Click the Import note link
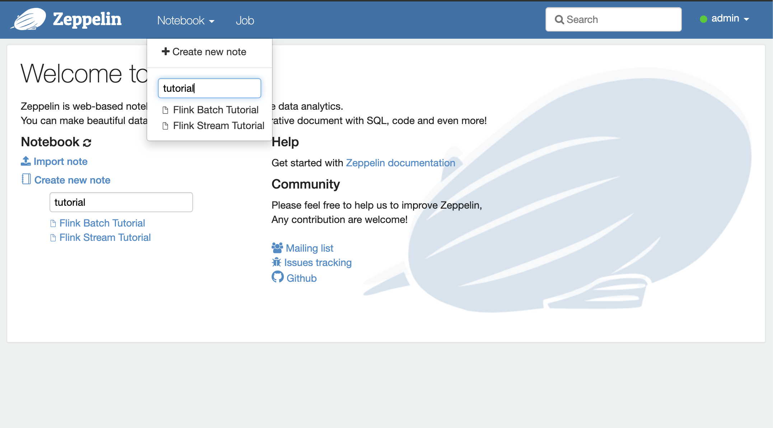The width and height of the screenshot is (773, 428). pos(60,161)
